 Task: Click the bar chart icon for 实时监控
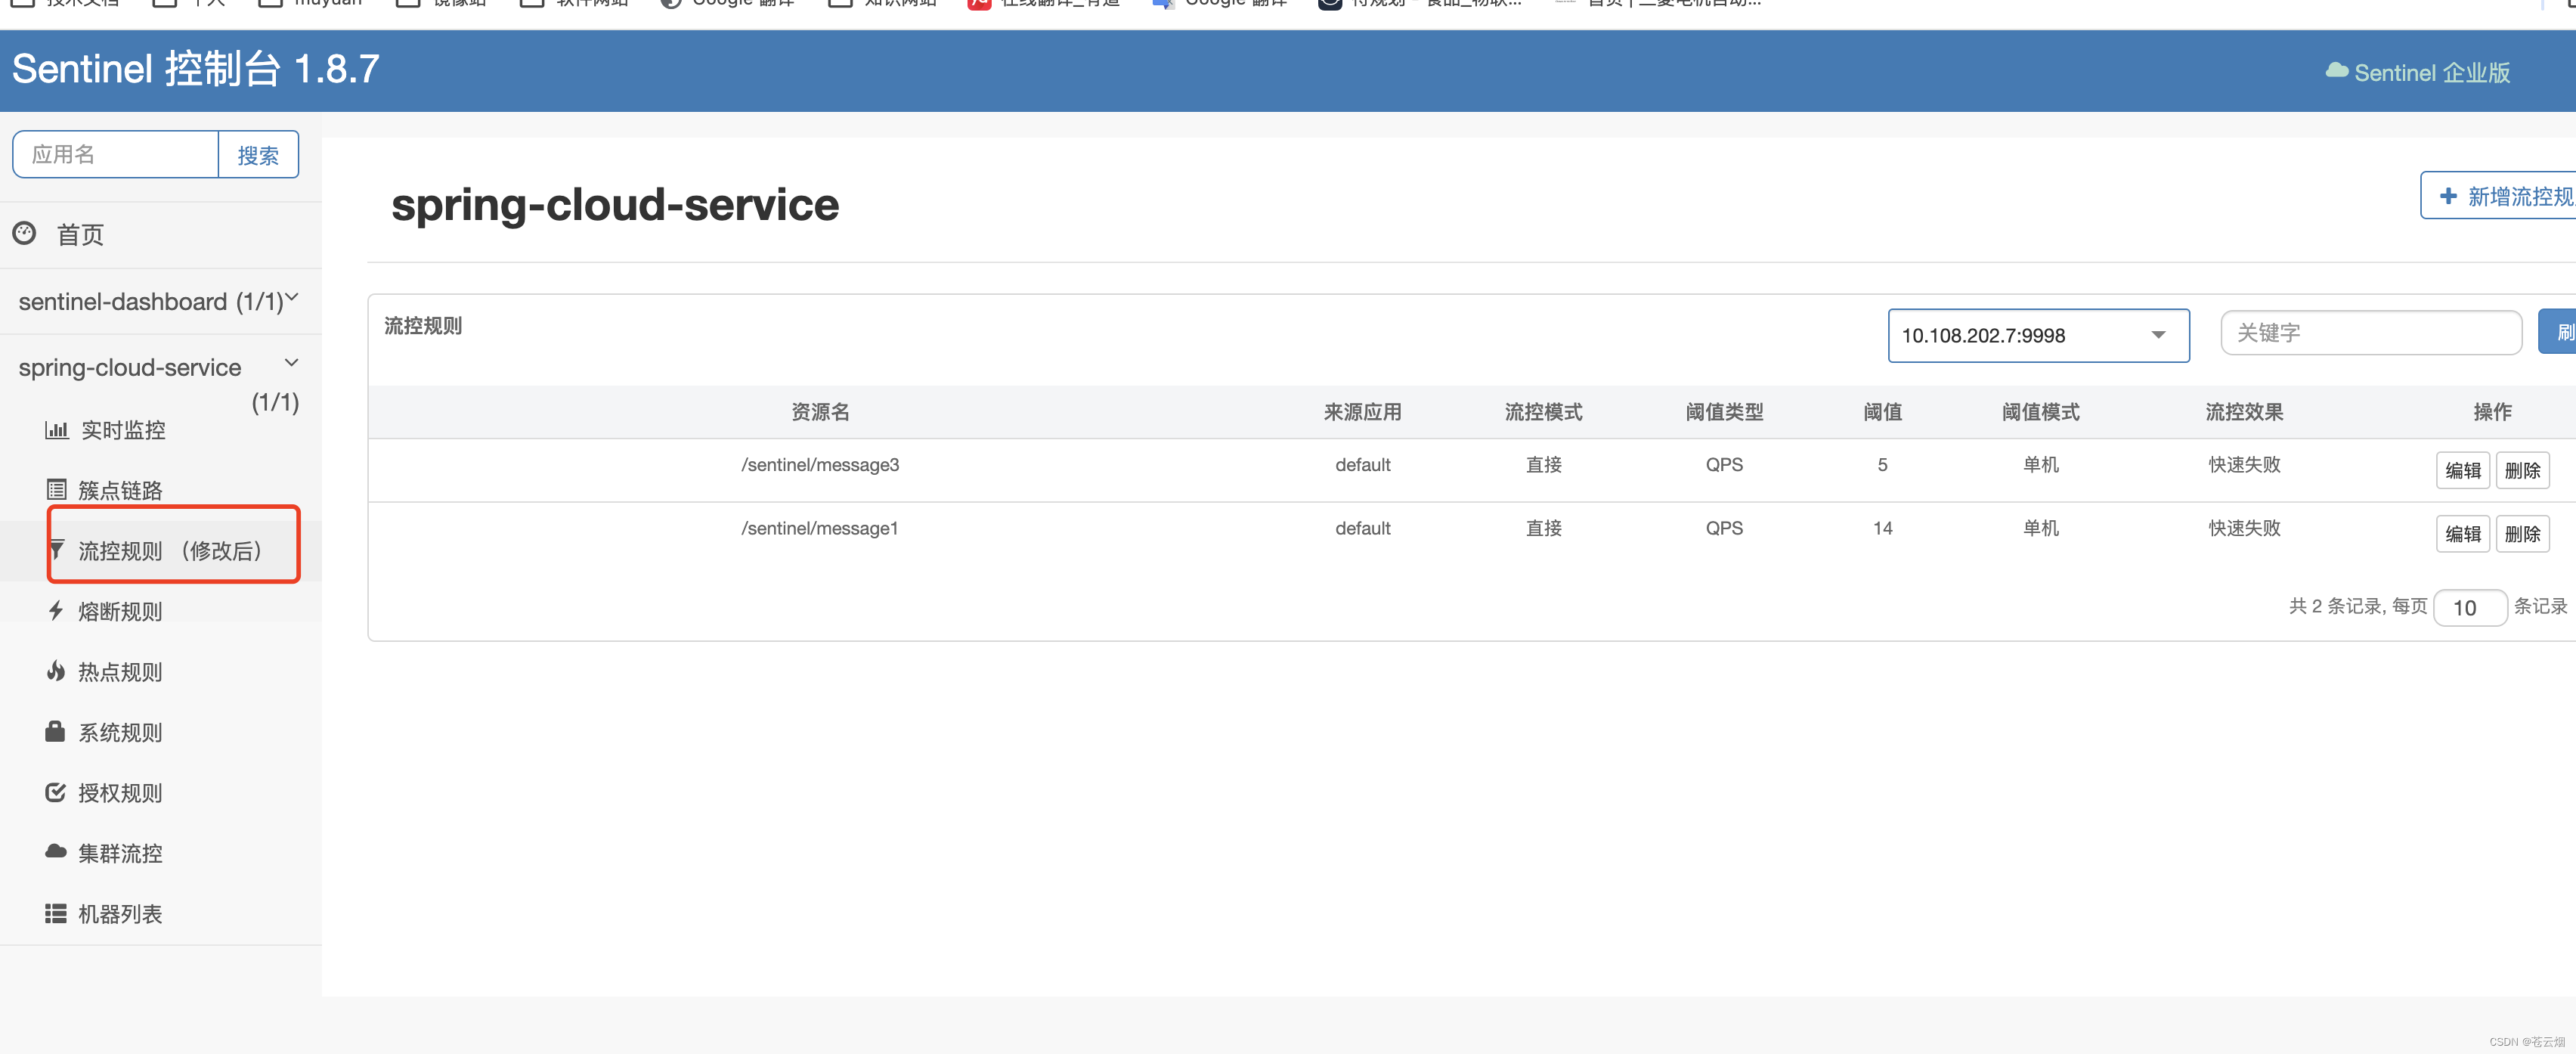click(x=56, y=430)
